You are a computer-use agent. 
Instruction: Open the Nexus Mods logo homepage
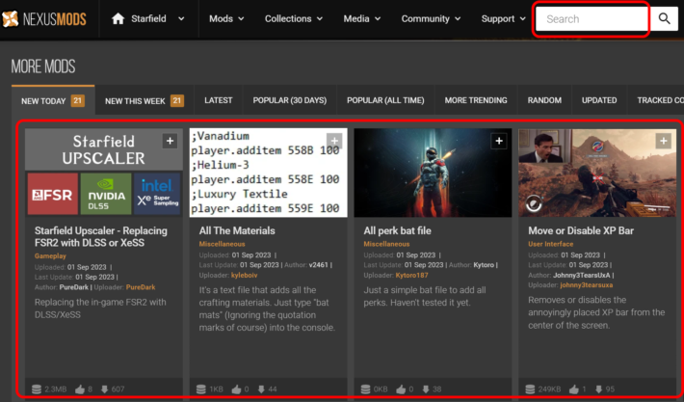43,18
